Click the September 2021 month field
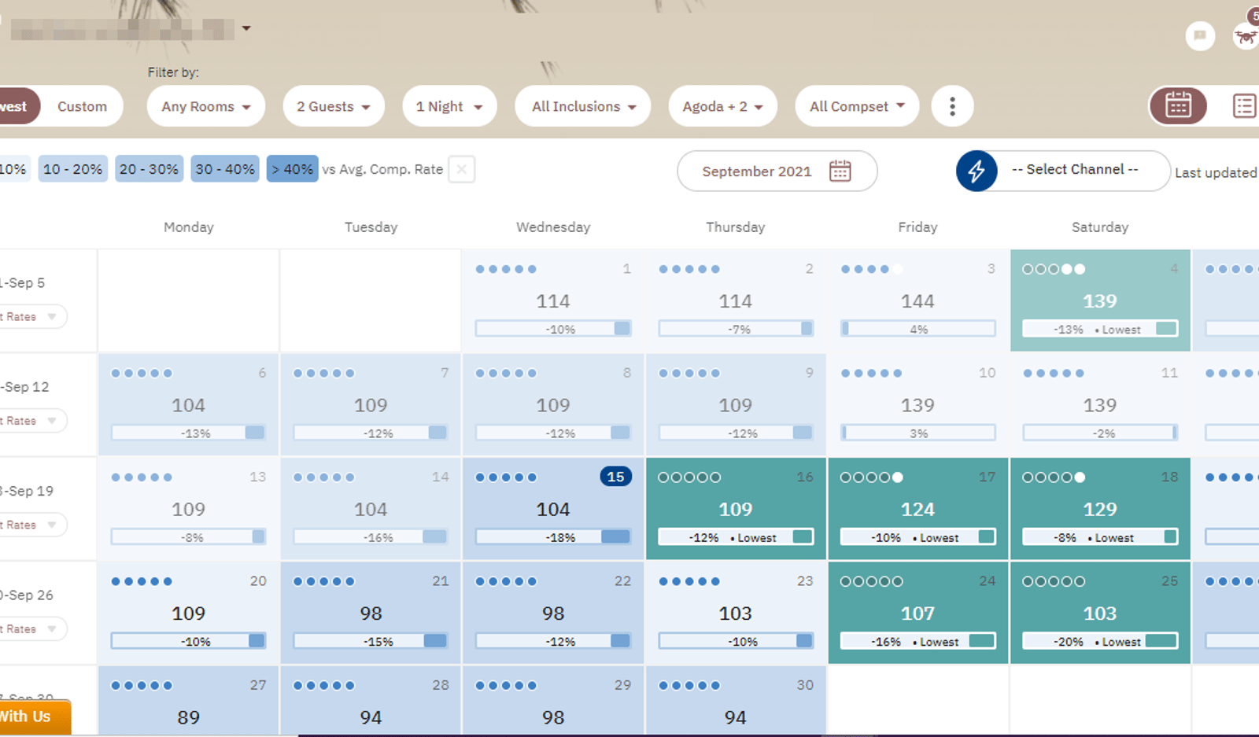 click(x=777, y=171)
